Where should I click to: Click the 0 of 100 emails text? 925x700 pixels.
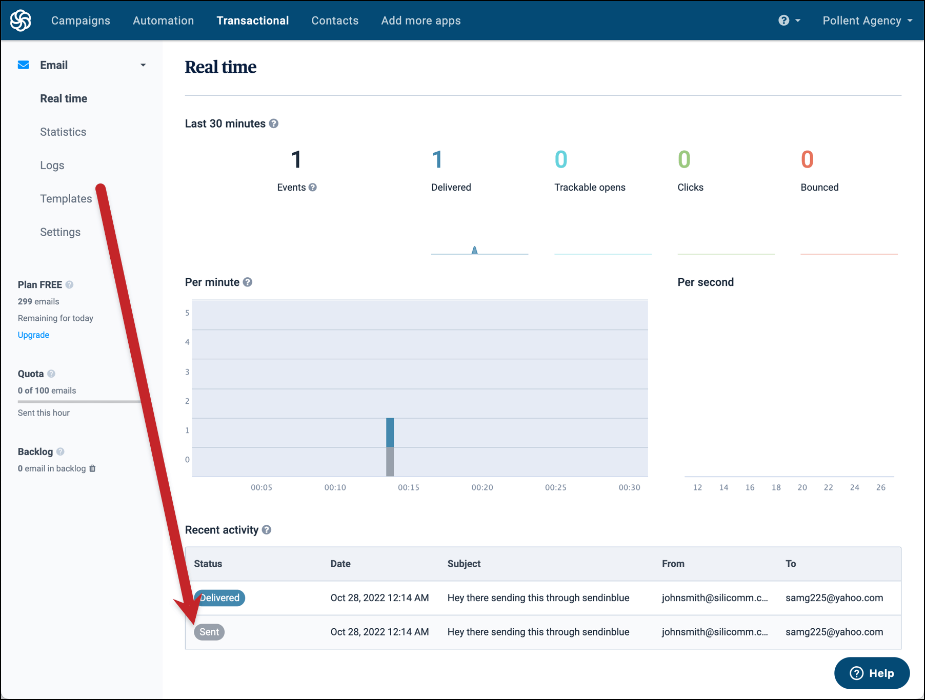tap(47, 390)
